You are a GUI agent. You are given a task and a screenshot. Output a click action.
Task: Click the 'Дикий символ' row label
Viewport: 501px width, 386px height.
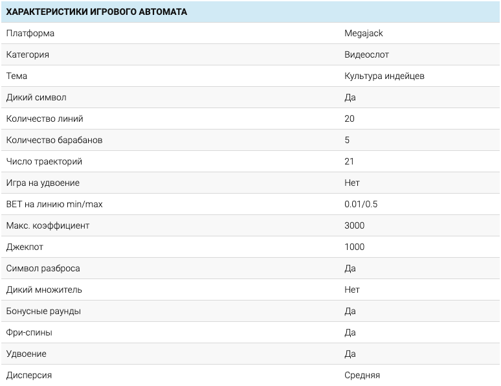click(x=36, y=97)
